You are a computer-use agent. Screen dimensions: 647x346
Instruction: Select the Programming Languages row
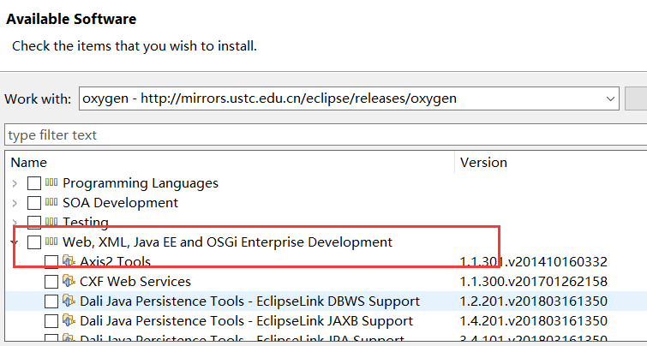326,183
